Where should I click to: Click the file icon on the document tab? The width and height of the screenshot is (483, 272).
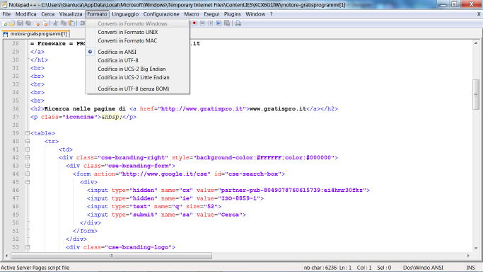point(5,34)
